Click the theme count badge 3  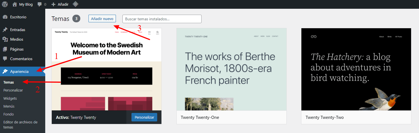[76, 19]
